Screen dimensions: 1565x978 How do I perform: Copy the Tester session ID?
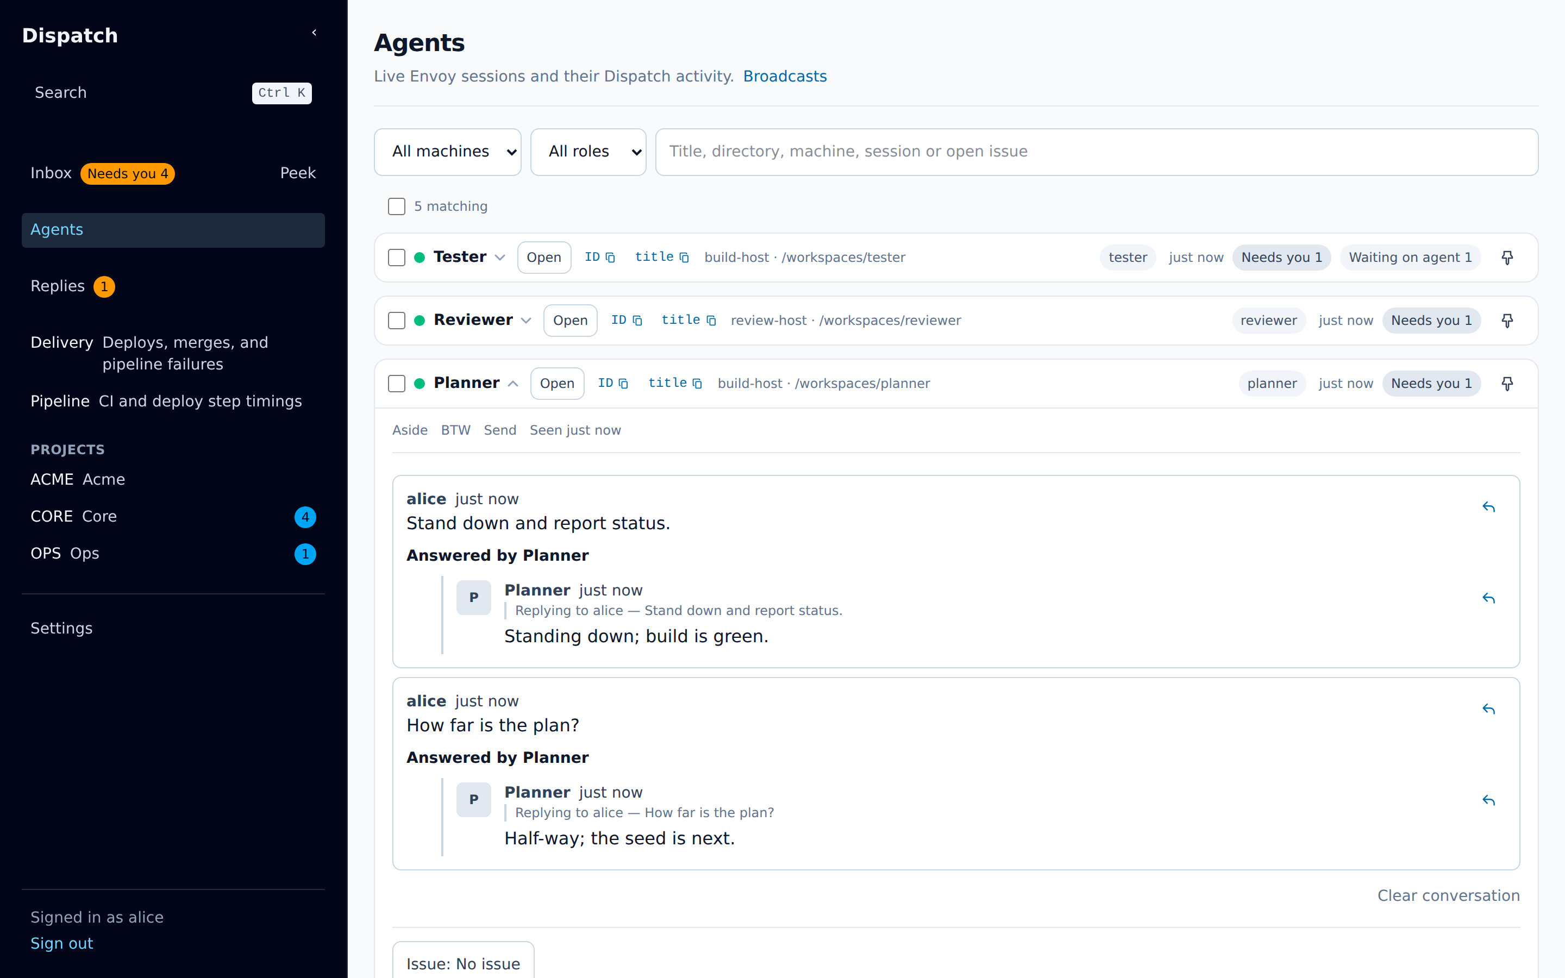pos(599,258)
